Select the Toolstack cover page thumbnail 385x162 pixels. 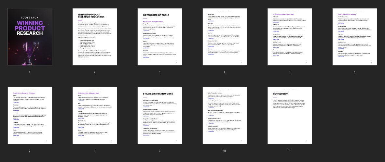click(x=29, y=37)
